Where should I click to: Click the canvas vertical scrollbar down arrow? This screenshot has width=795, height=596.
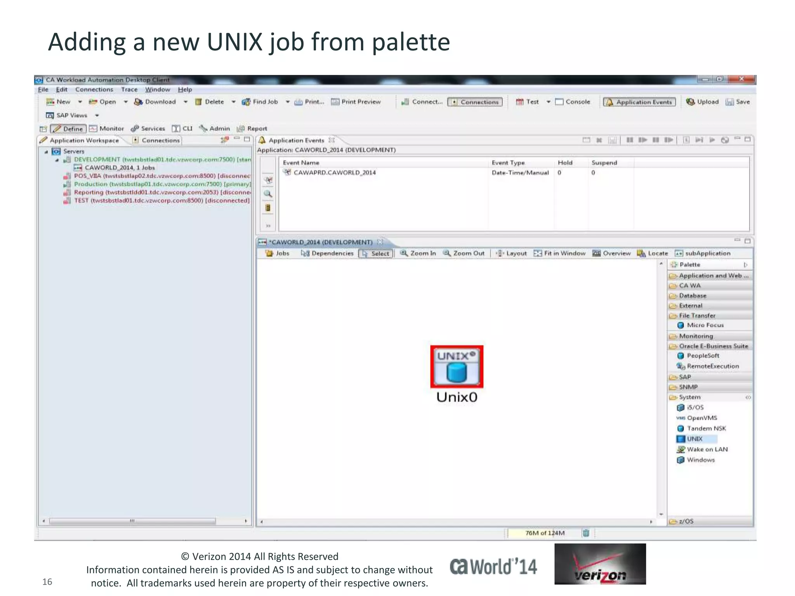(661, 515)
